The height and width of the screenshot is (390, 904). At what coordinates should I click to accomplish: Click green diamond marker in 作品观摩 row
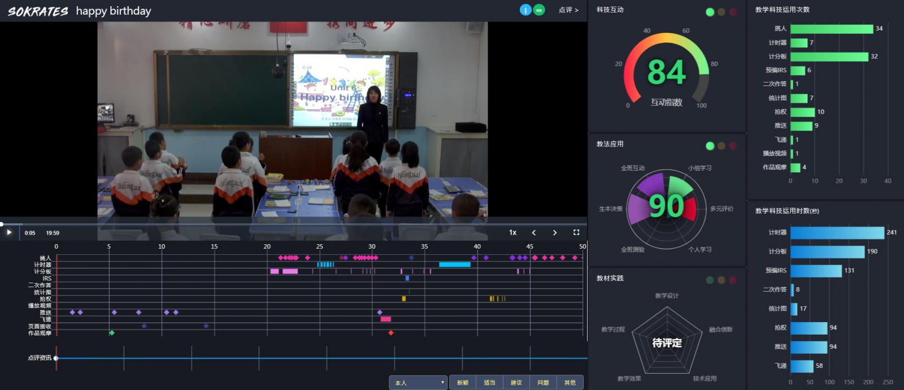112,333
